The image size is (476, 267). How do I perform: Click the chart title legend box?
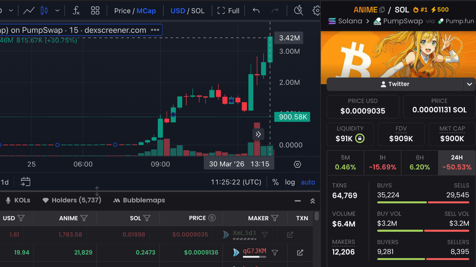point(81,30)
